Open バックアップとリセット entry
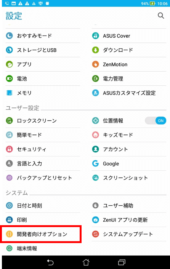This screenshot has width=170, height=269. (x=43, y=178)
